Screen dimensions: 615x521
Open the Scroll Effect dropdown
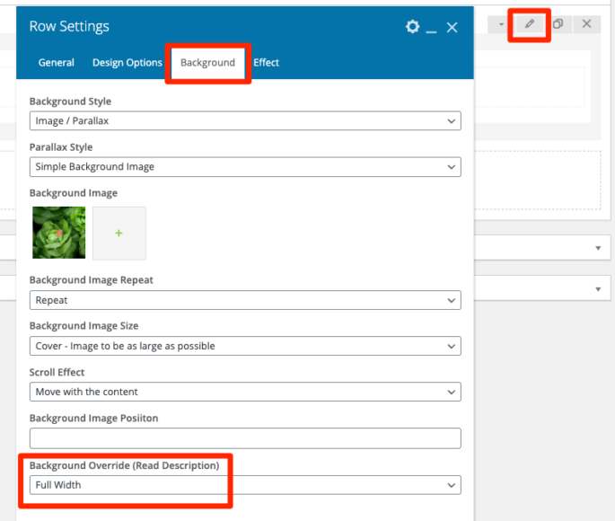click(245, 392)
